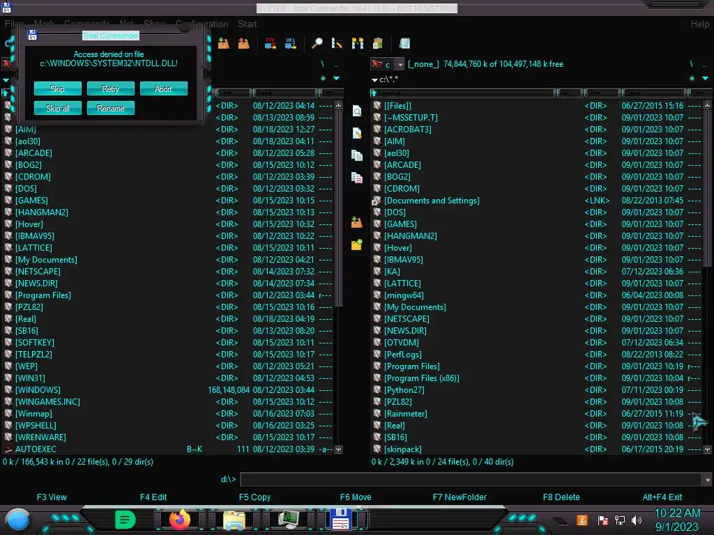Click the F4 Edit button
Viewport: 714px width, 535px height.
(153, 497)
